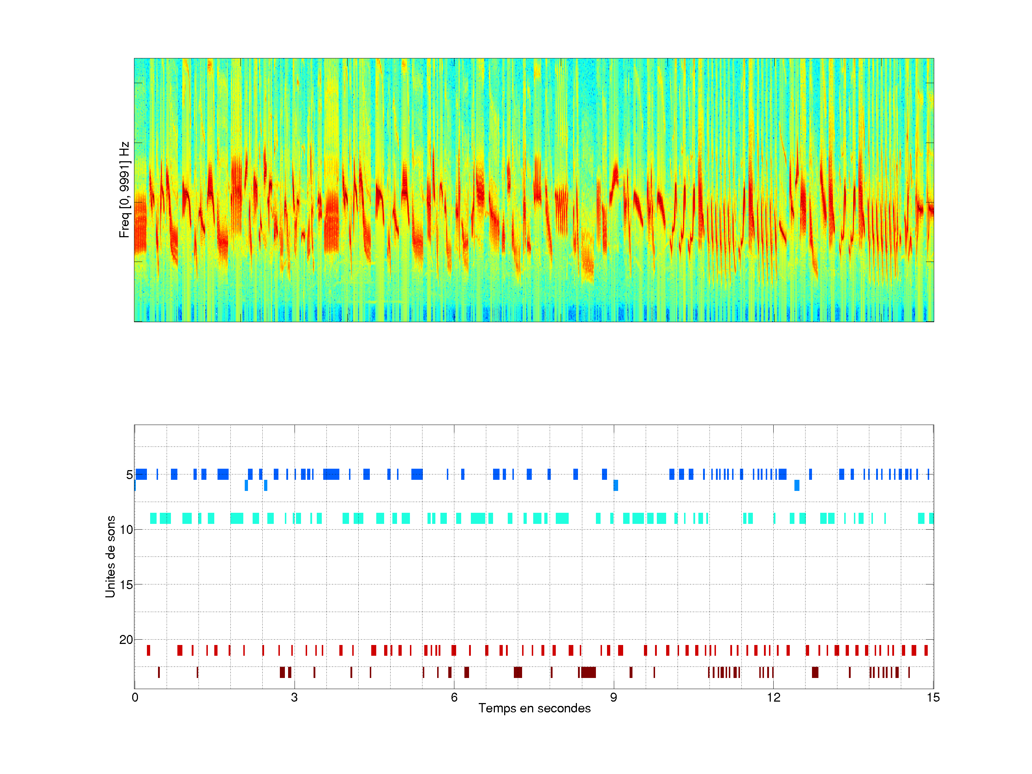Click the x-axis tick label '15'
The width and height of the screenshot is (1032, 774).
[933, 697]
